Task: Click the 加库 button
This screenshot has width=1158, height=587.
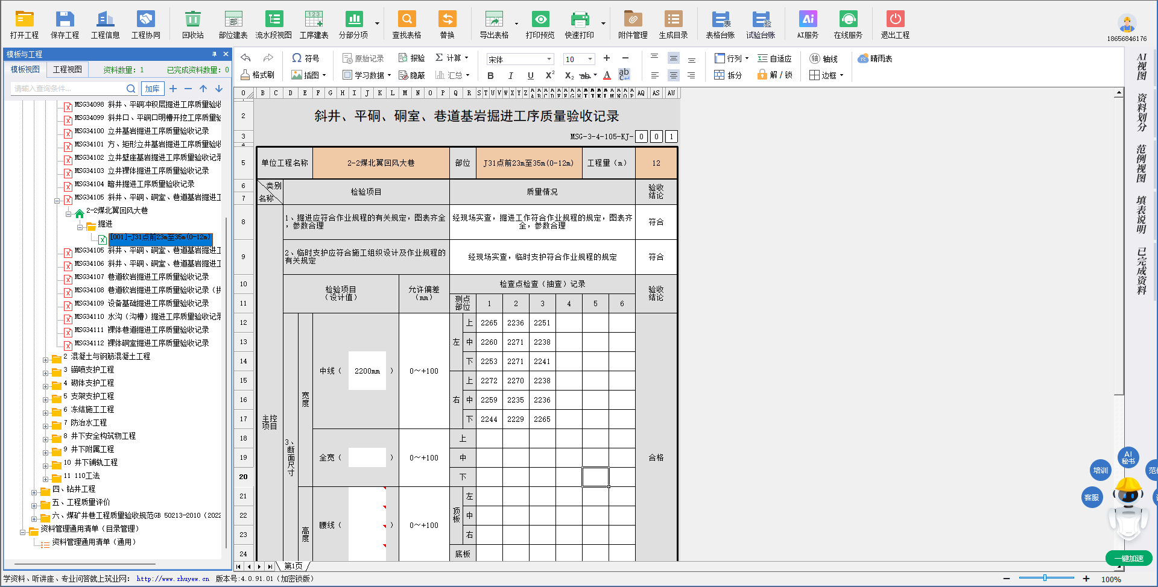Action: coord(153,89)
